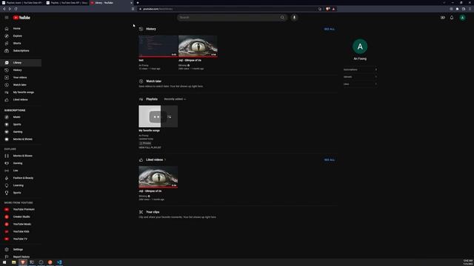Reload the page with the browser refresh button
Viewport: 474px width, 266px height.
click(16, 9)
